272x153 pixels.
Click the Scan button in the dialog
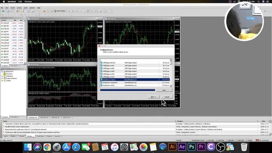pos(164,90)
